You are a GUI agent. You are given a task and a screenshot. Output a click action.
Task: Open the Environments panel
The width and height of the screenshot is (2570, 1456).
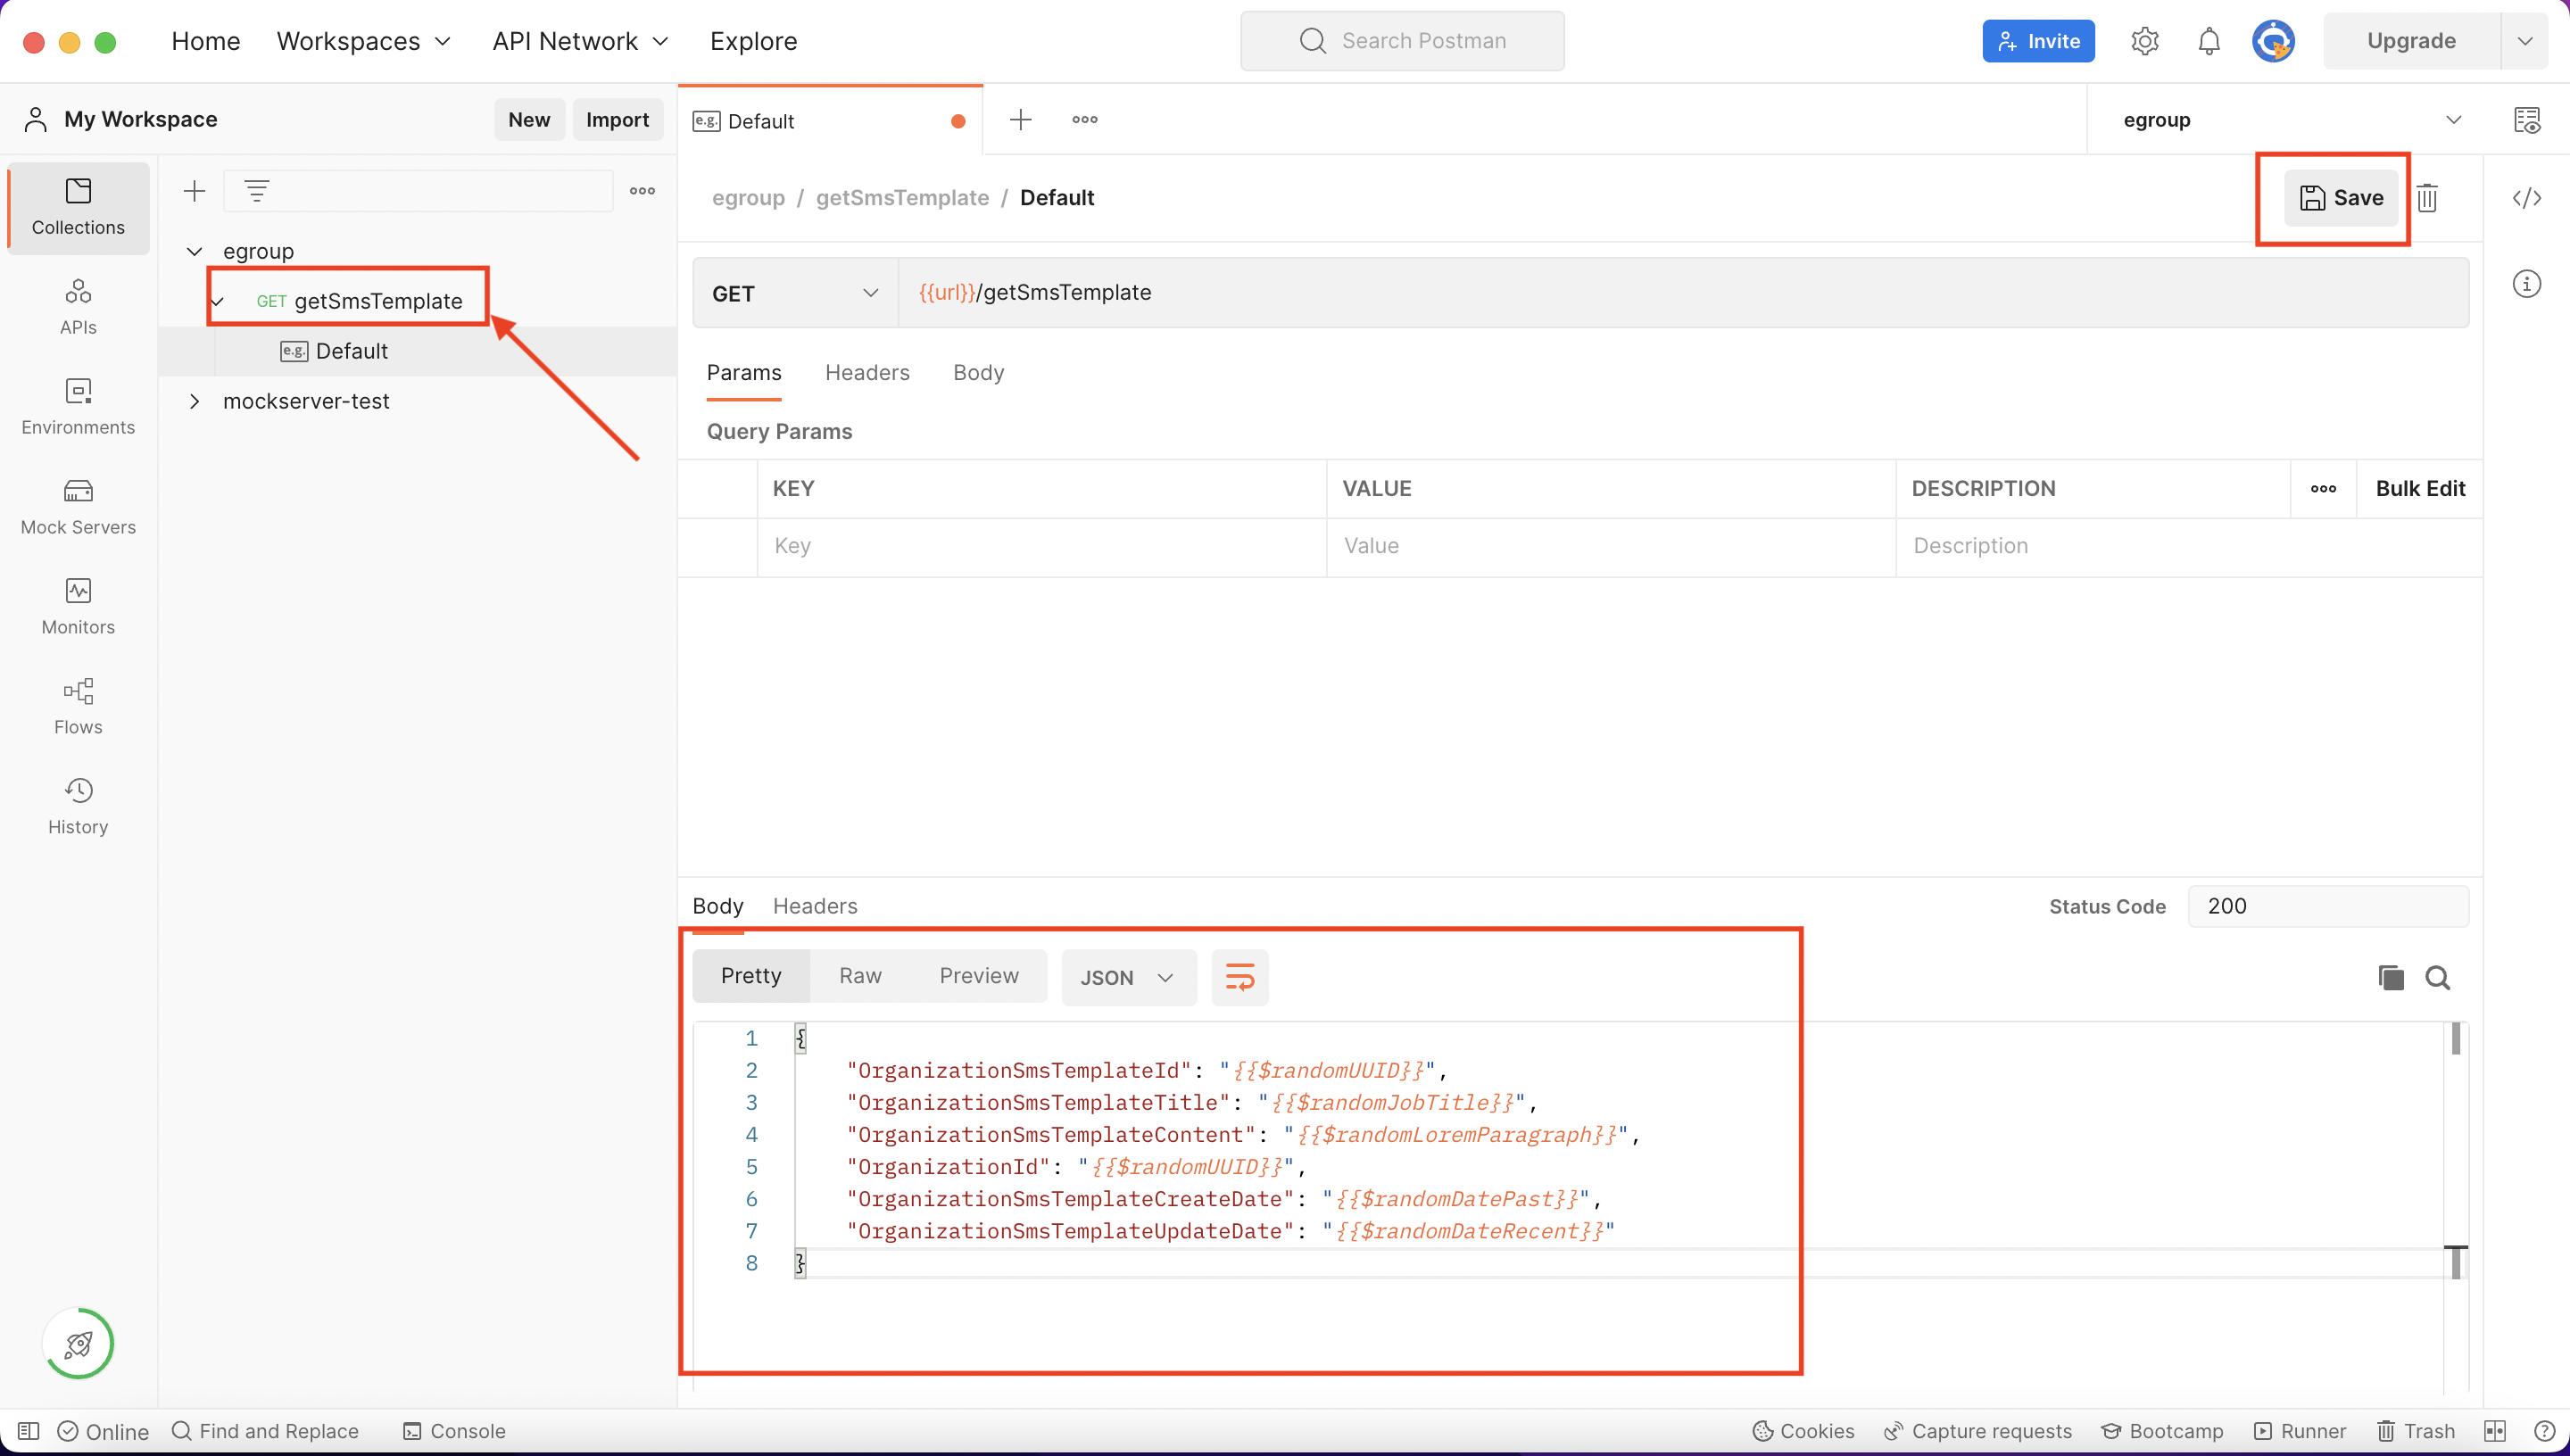[x=77, y=408]
